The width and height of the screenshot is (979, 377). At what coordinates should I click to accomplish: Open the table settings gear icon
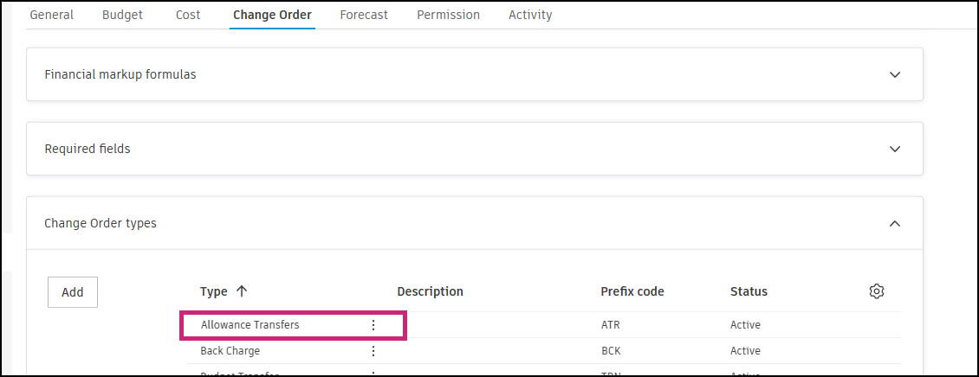click(x=876, y=291)
